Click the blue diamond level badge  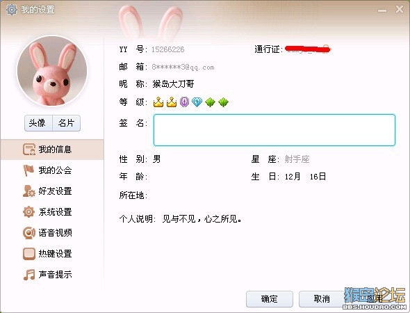coord(197,102)
